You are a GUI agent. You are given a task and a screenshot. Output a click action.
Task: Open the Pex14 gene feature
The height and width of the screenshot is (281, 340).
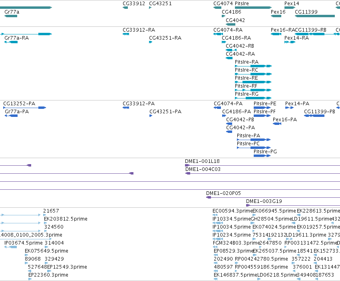290,8
